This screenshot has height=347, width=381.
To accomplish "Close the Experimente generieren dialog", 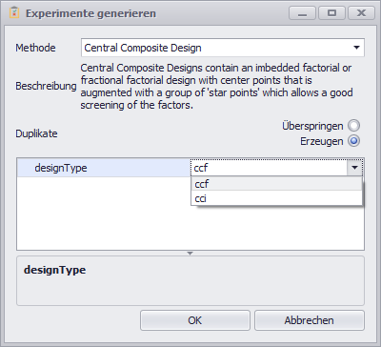I will point(361,13).
